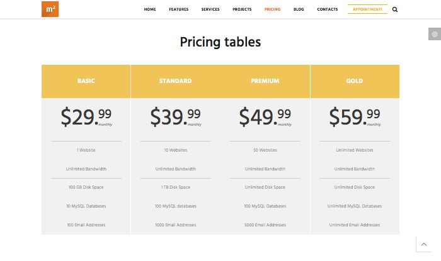The image size is (441, 261).
Task: Click the Appointment! button
Action: (x=367, y=9)
